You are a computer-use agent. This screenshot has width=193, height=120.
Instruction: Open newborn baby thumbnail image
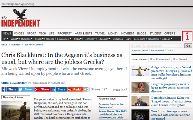pos(140,88)
